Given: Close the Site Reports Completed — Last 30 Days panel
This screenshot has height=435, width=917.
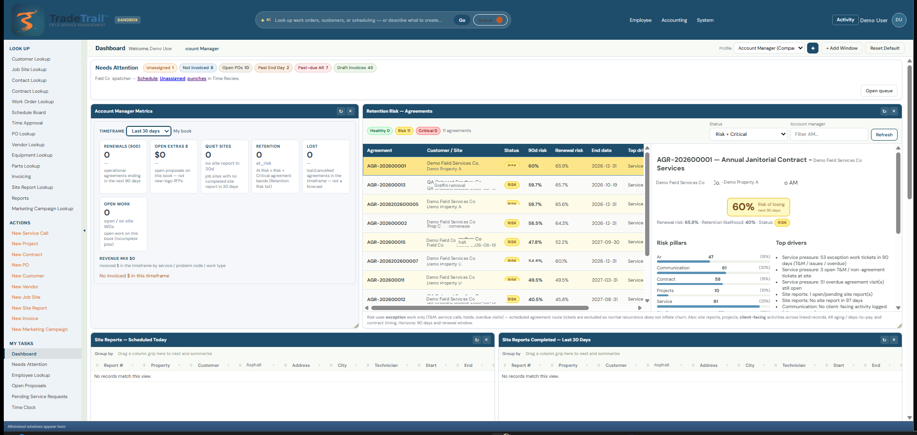Looking at the screenshot, I should point(894,340).
